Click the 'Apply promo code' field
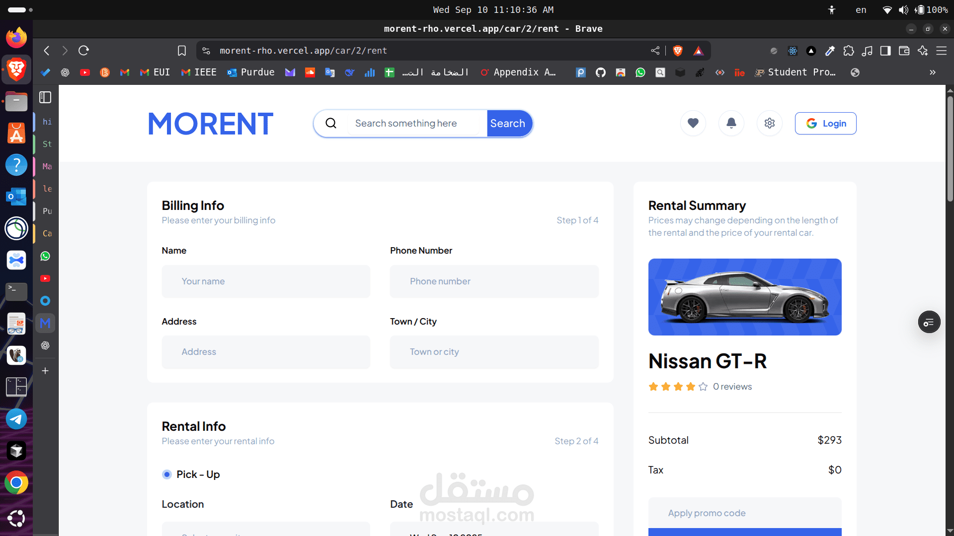Screen dimensions: 954x536 [745, 513]
